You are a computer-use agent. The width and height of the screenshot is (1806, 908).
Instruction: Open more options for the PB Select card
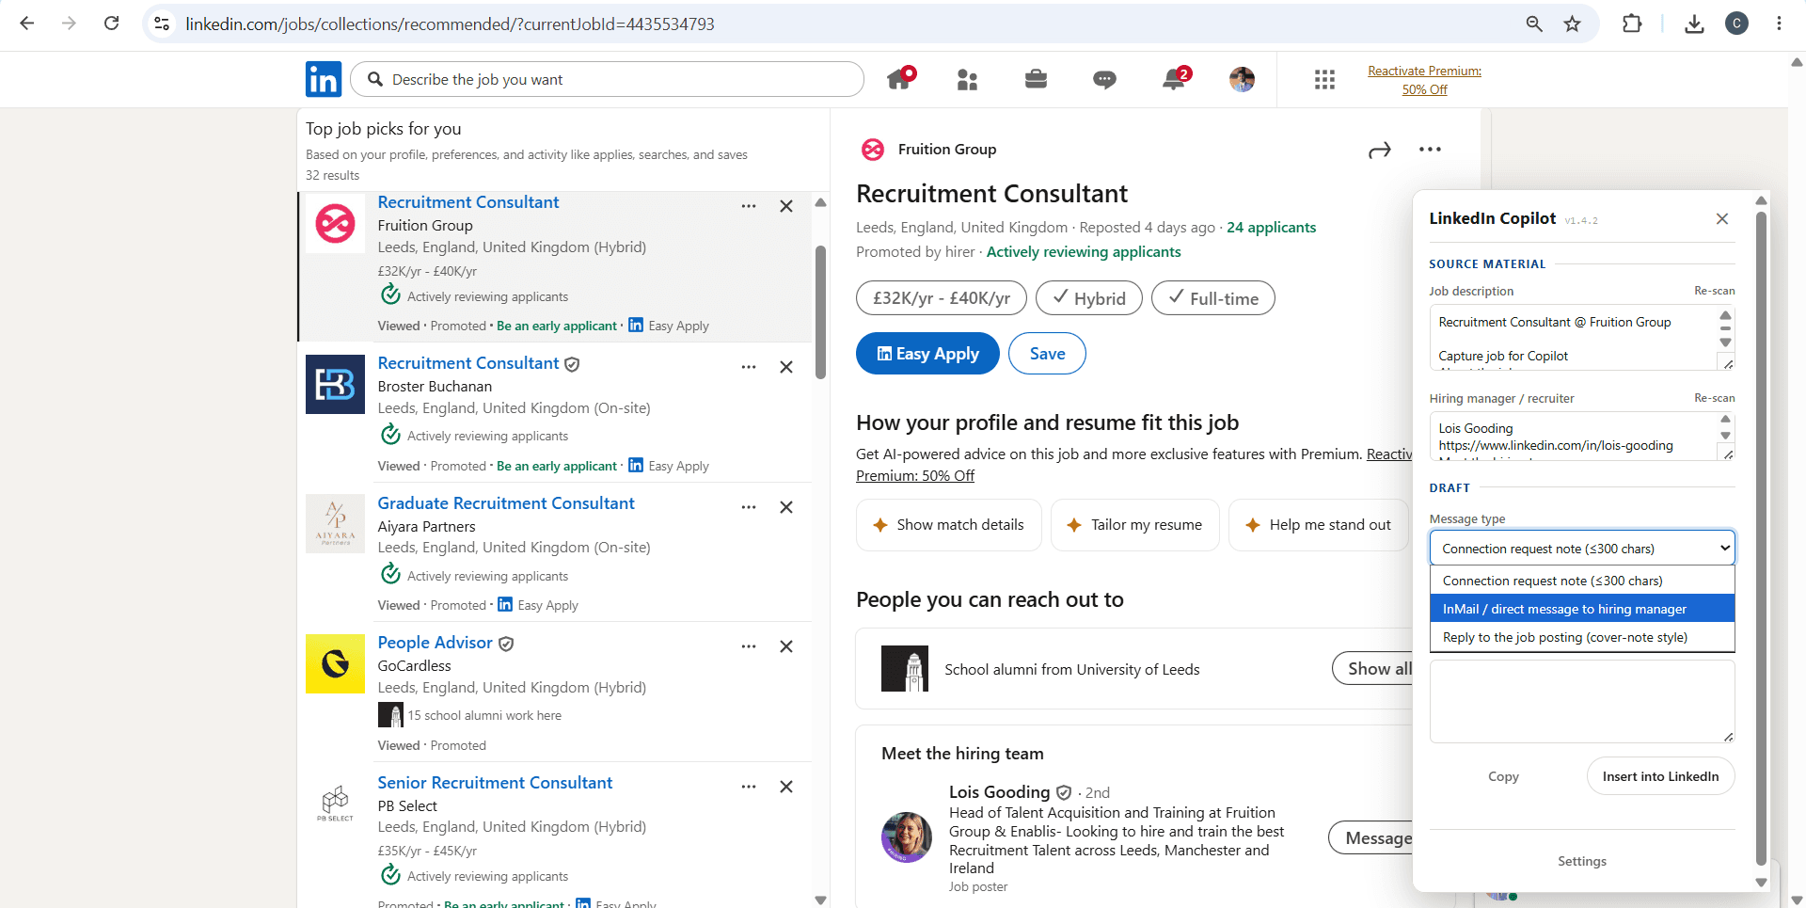749,787
